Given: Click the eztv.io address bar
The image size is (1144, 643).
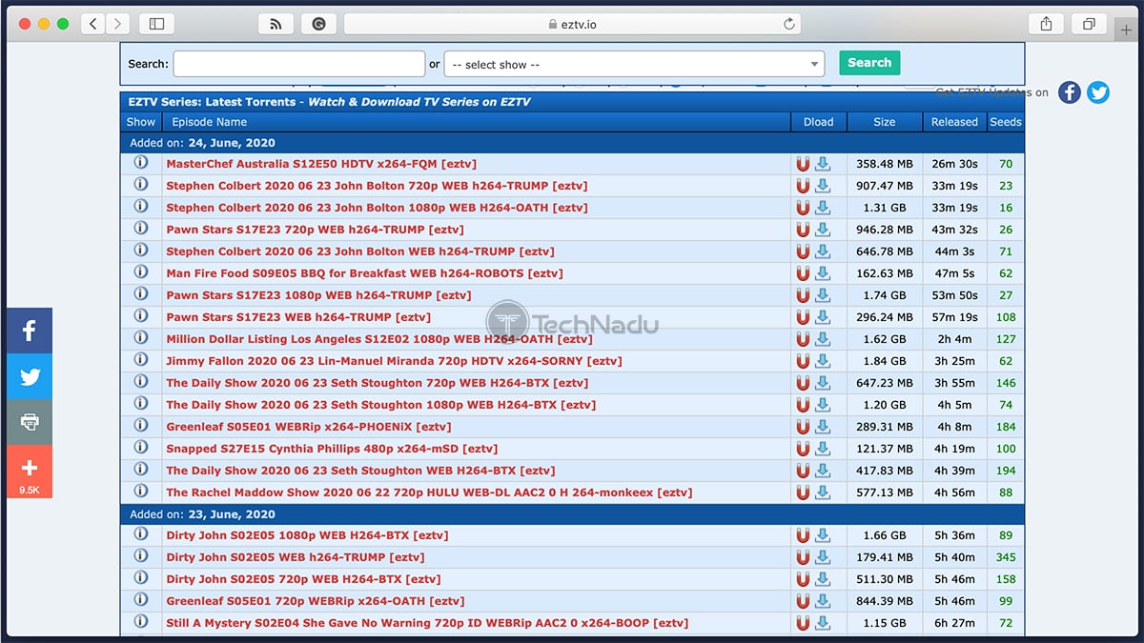Looking at the screenshot, I should (x=573, y=24).
